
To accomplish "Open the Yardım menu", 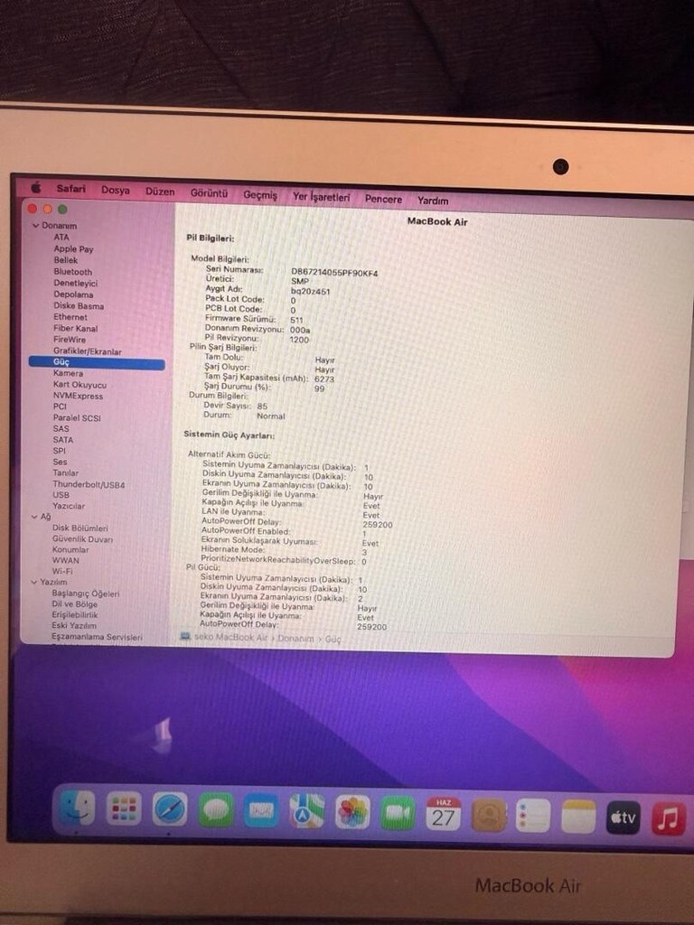I will point(433,201).
